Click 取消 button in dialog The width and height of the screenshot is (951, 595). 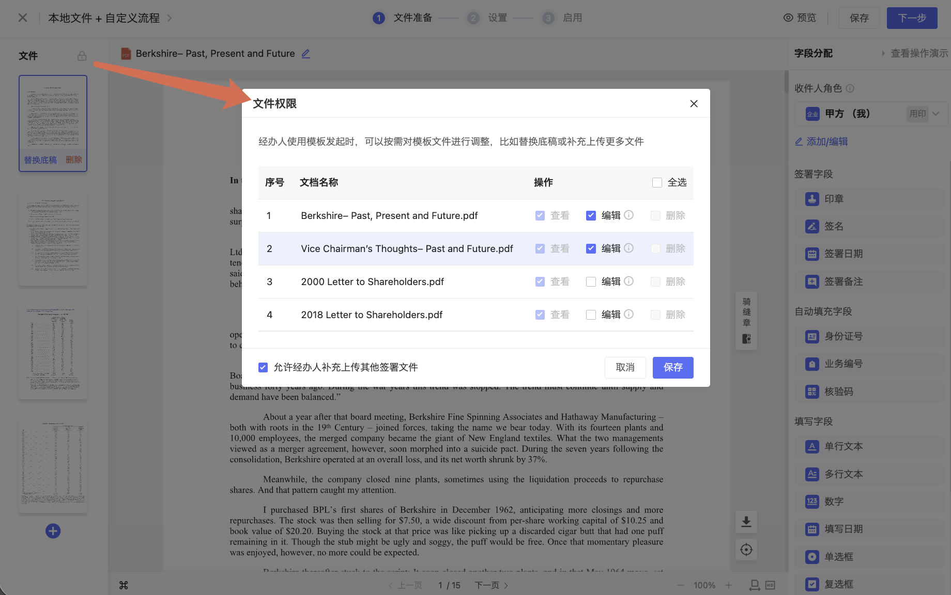[625, 367]
